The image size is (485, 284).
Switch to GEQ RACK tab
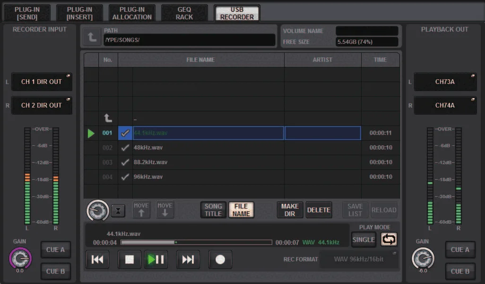click(184, 13)
